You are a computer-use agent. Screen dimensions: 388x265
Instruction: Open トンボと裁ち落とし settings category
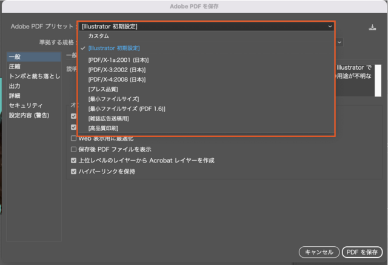coord(35,76)
